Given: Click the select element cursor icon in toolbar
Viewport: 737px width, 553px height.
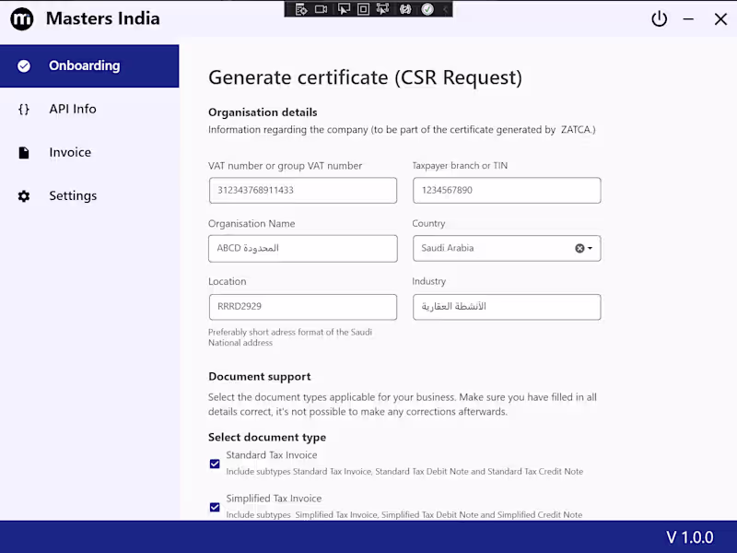Looking at the screenshot, I should (343, 9).
